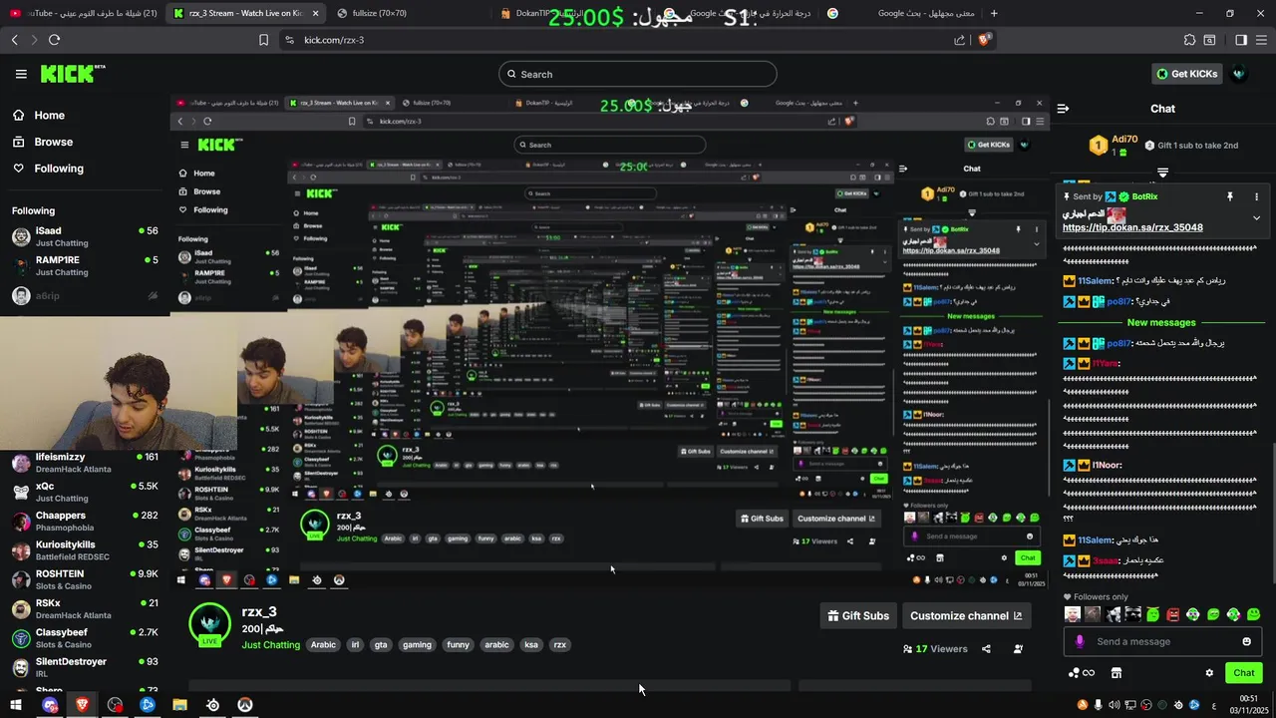Toggle the notification icon on a6rip row
This screenshot has width=1276, height=718.
click(x=153, y=296)
